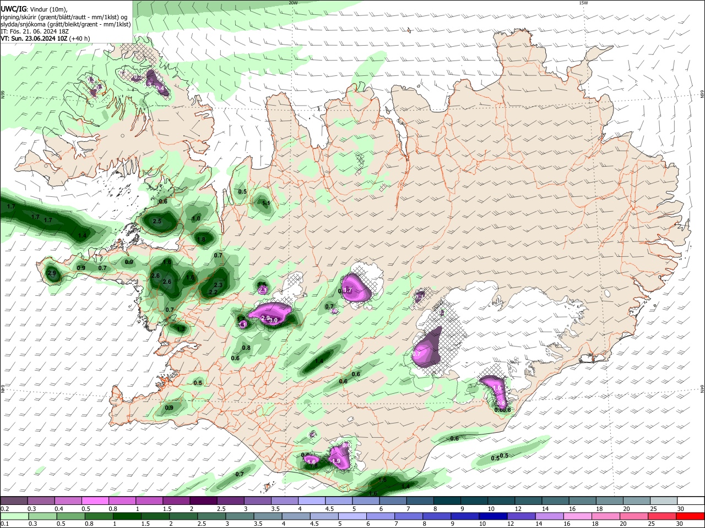Click the valid time line 'VT: Sun. 23.06.2024 10Z'
Image resolution: width=705 pixels, height=528 pixels.
click(34, 38)
